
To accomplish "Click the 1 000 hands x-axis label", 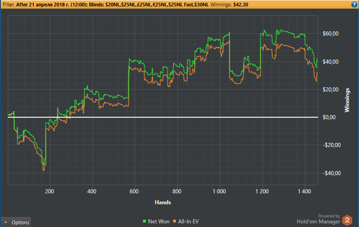I will [219, 191].
